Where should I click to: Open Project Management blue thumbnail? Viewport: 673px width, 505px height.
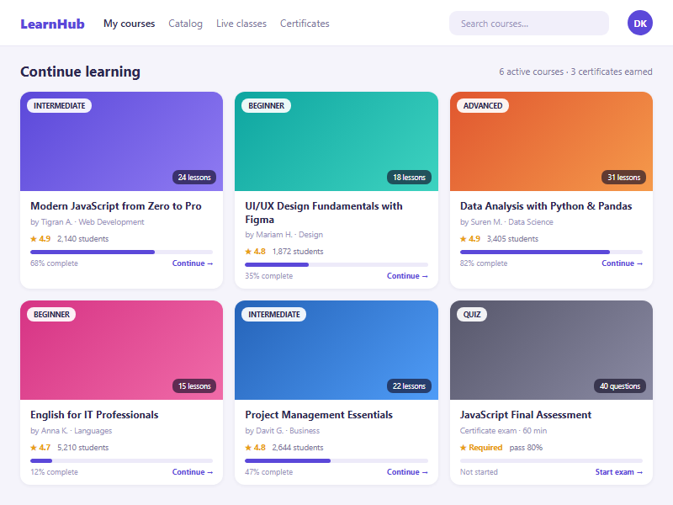[336, 350]
